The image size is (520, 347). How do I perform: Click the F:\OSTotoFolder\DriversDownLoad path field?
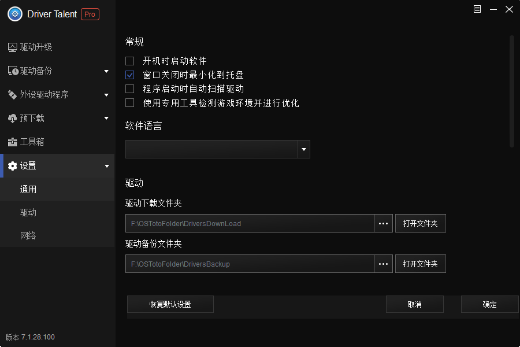tap(250, 223)
